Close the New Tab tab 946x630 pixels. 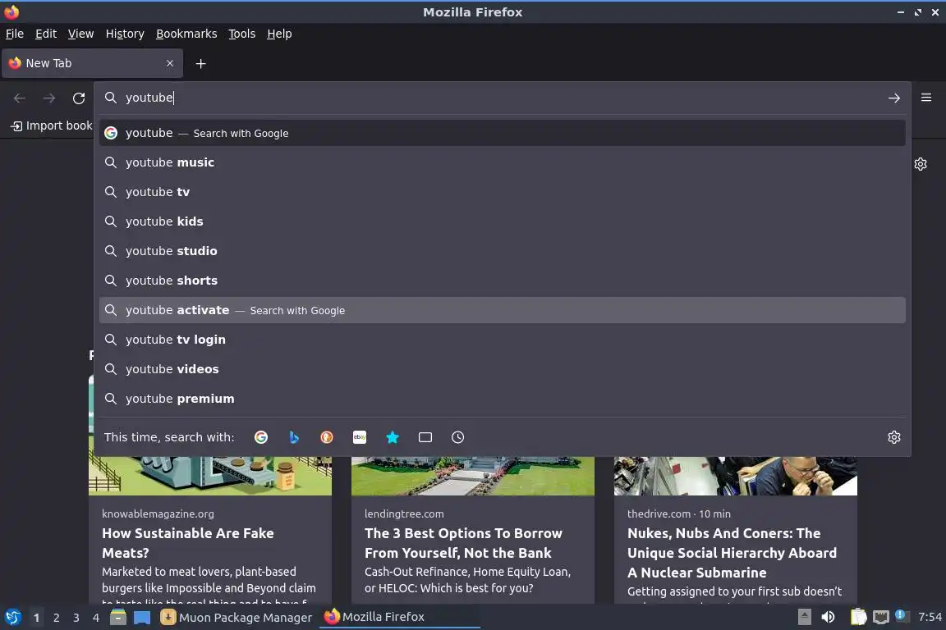pyautogui.click(x=169, y=63)
